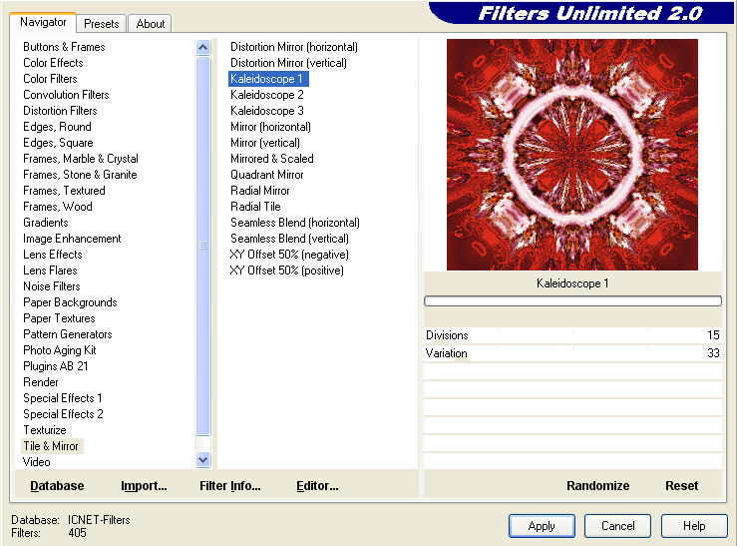Switch to the Presets tab

101,23
